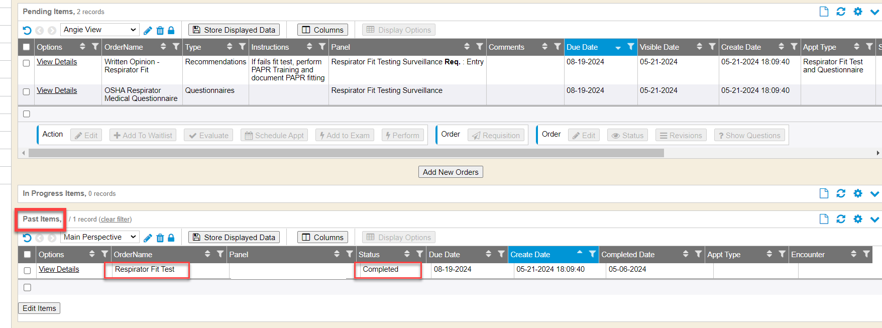882x328 pixels.
Task: Check the OSHA Respirator Medical Questionnaire row
Action: click(x=27, y=92)
